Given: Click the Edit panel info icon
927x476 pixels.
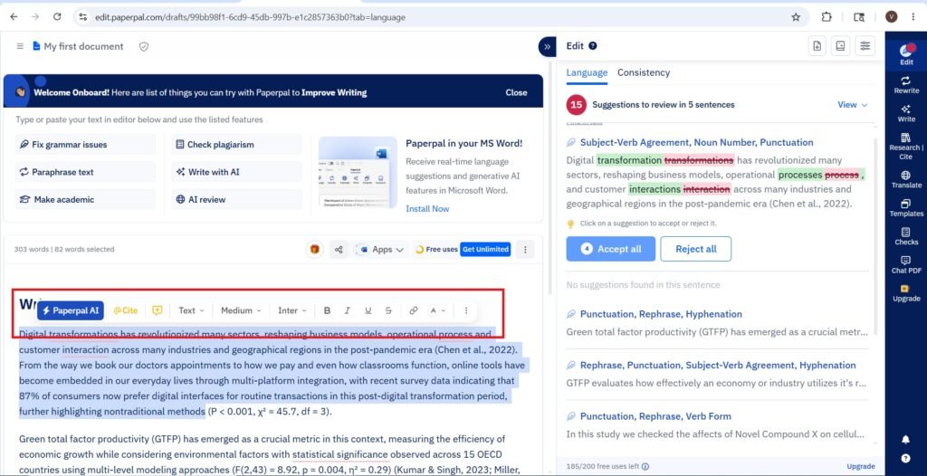Looking at the screenshot, I should point(592,46).
